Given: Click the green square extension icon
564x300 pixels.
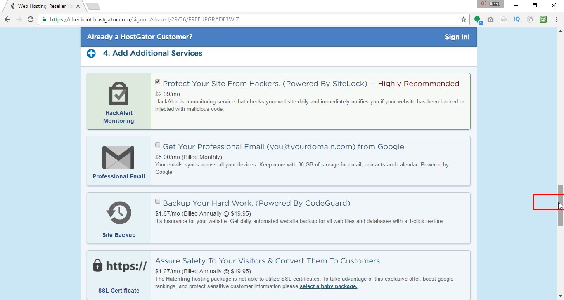Looking at the screenshot, I should (x=543, y=19).
